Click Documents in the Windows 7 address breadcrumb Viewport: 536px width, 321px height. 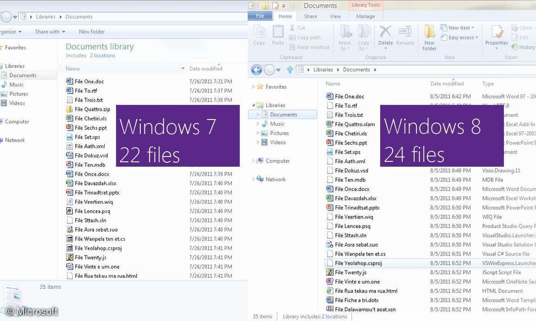point(79,17)
